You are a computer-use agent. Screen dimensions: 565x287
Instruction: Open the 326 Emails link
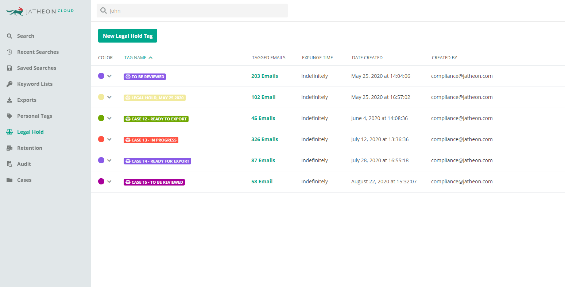(264, 139)
